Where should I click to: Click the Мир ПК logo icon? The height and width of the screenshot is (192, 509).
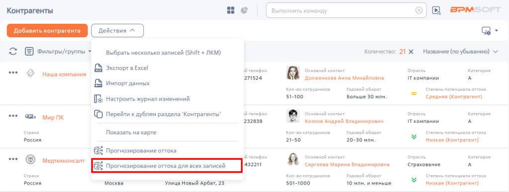[30, 116]
